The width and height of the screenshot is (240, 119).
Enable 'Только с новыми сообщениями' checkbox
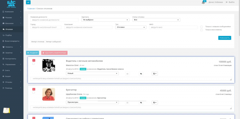[x=201, y=27]
